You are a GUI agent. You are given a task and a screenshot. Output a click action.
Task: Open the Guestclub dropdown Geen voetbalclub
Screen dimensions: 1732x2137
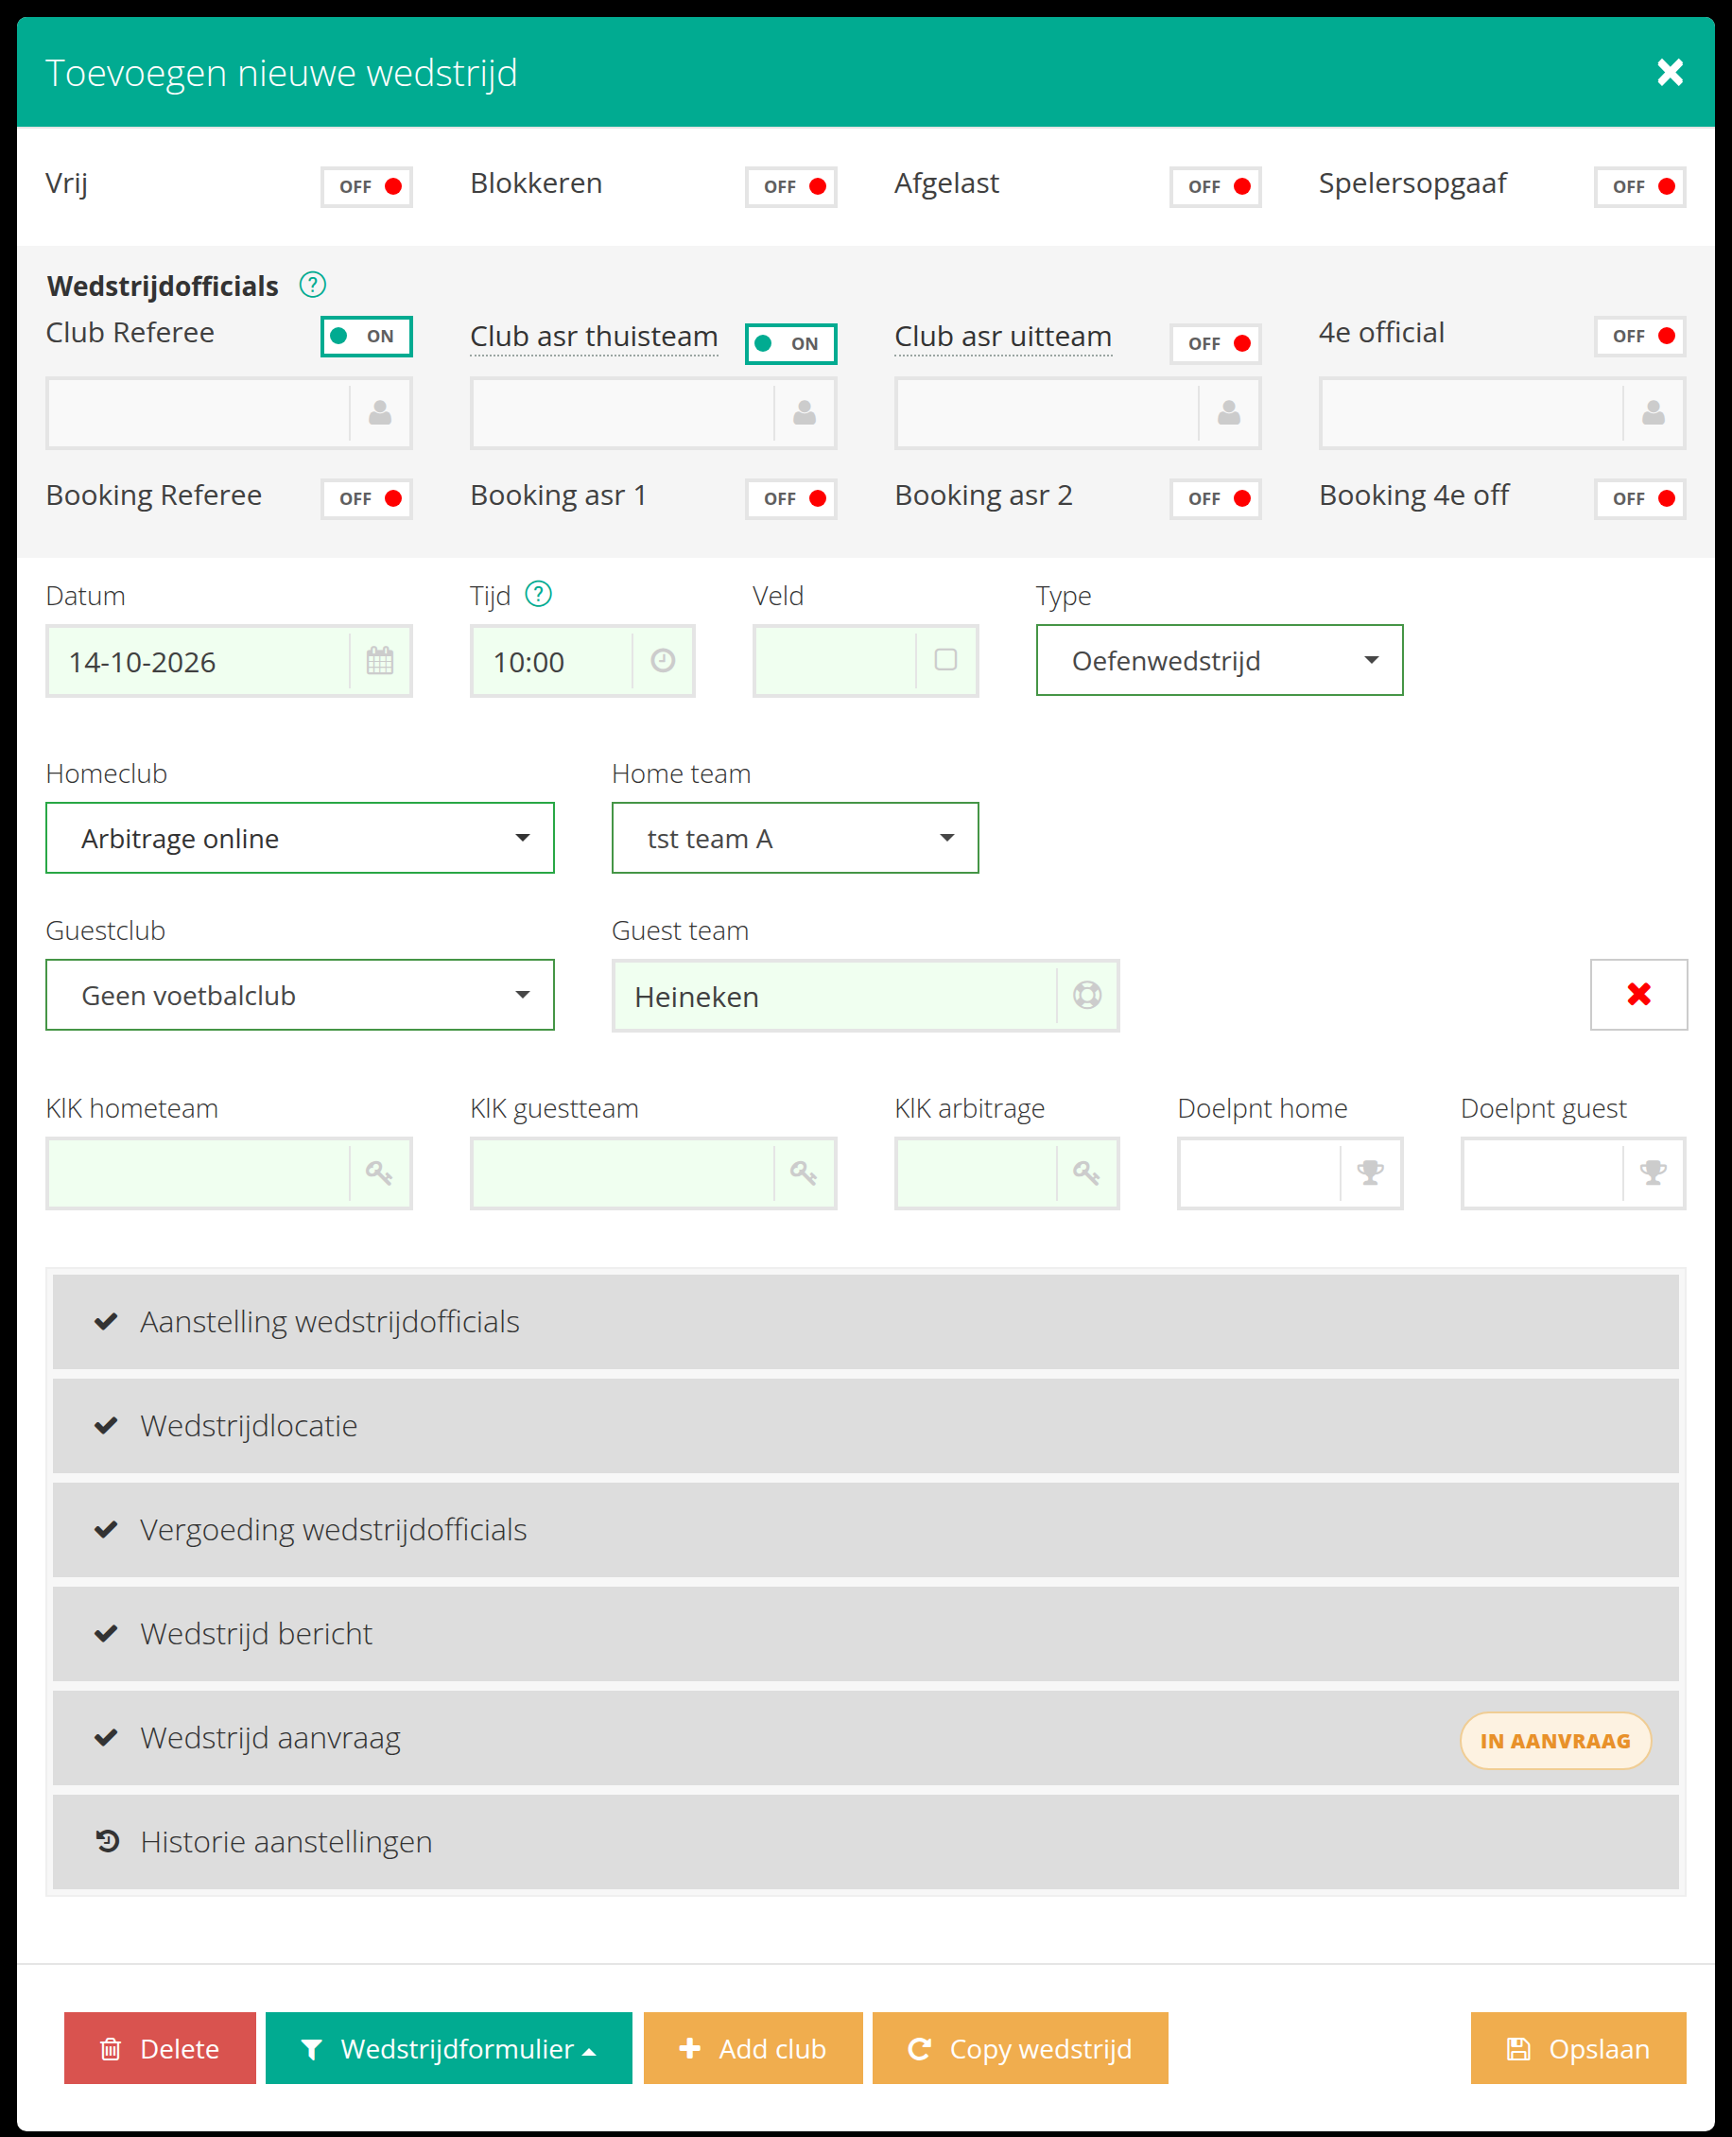point(300,995)
